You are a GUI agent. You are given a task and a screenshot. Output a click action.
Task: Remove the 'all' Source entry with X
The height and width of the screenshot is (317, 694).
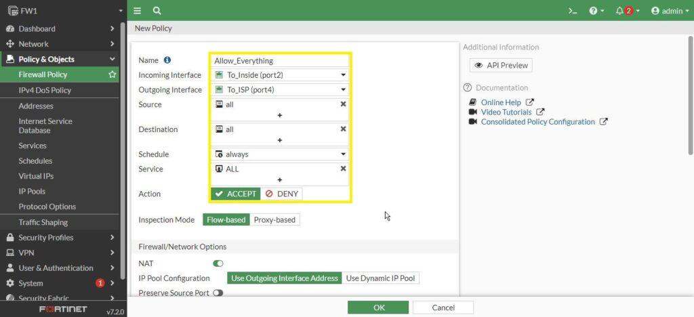(x=343, y=104)
